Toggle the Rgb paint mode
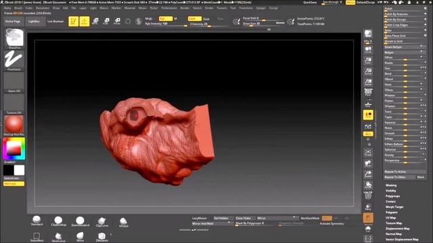Viewport: 433px width, 243px height. tap(165, 19)
